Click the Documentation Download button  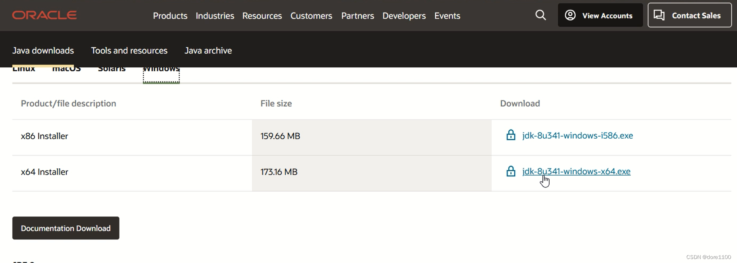[x=66, y=228]
